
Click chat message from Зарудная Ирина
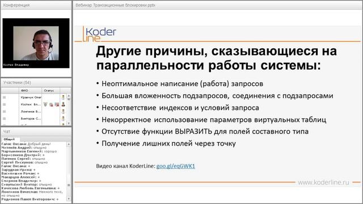click(x=19, y=170)
